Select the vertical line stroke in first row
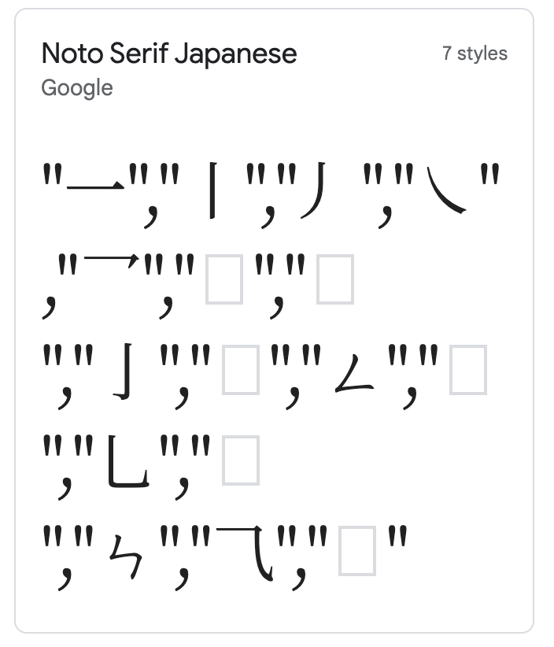 click(x=212, y=190)
